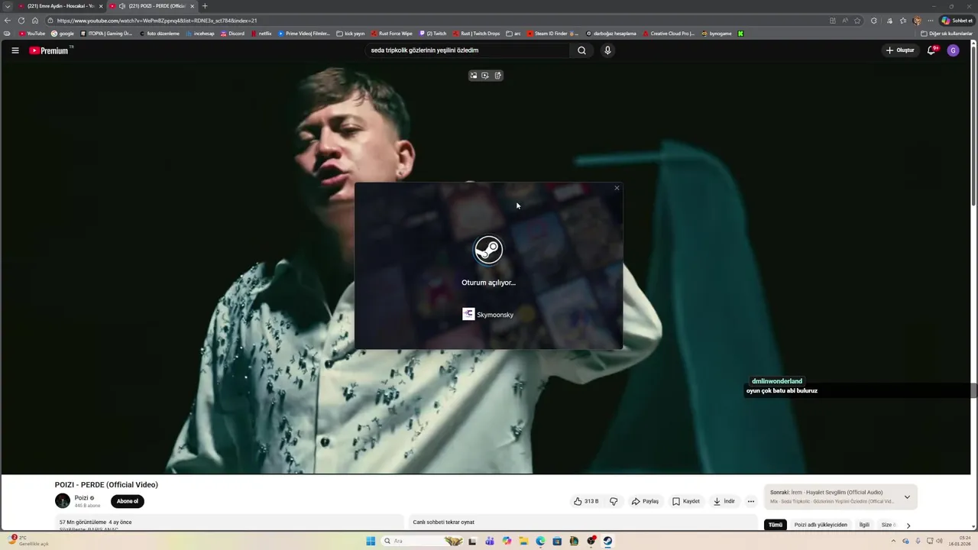Select the Tümü filter chip
Viewport: 978px width, 550px height.
click(x=776, y=525)
